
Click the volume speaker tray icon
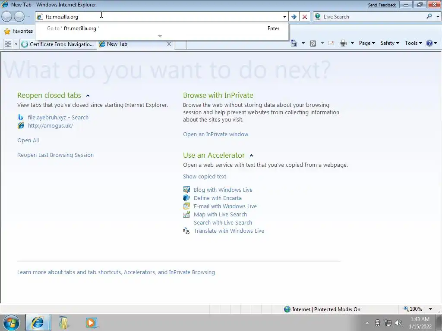click(x=398, y=323)
